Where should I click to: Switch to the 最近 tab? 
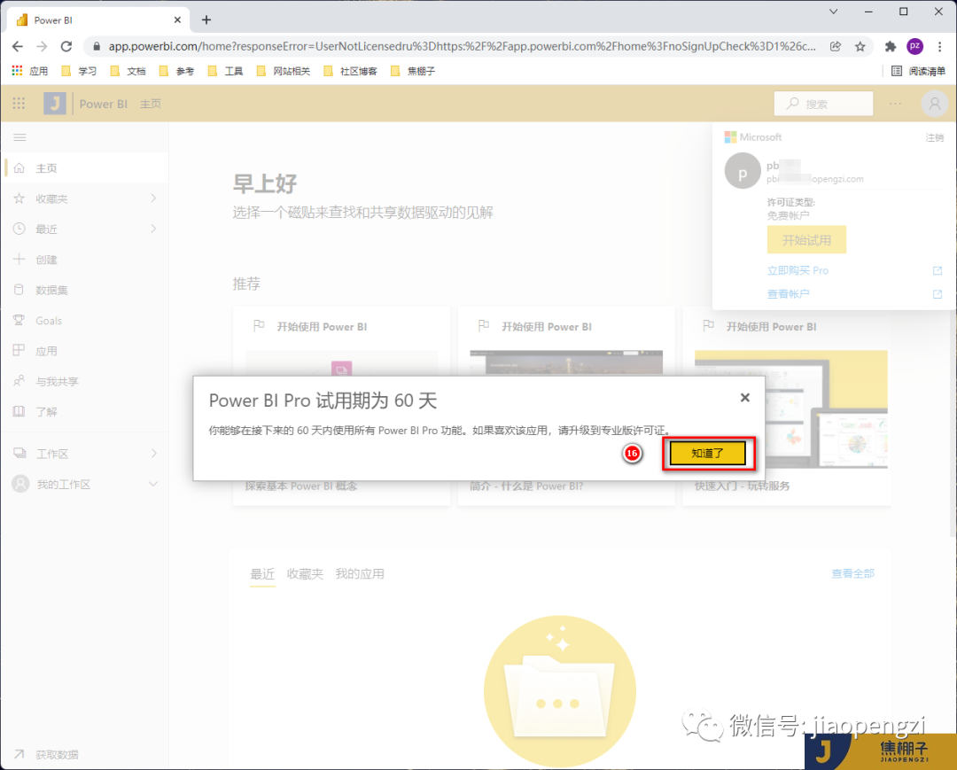[262, 573]
